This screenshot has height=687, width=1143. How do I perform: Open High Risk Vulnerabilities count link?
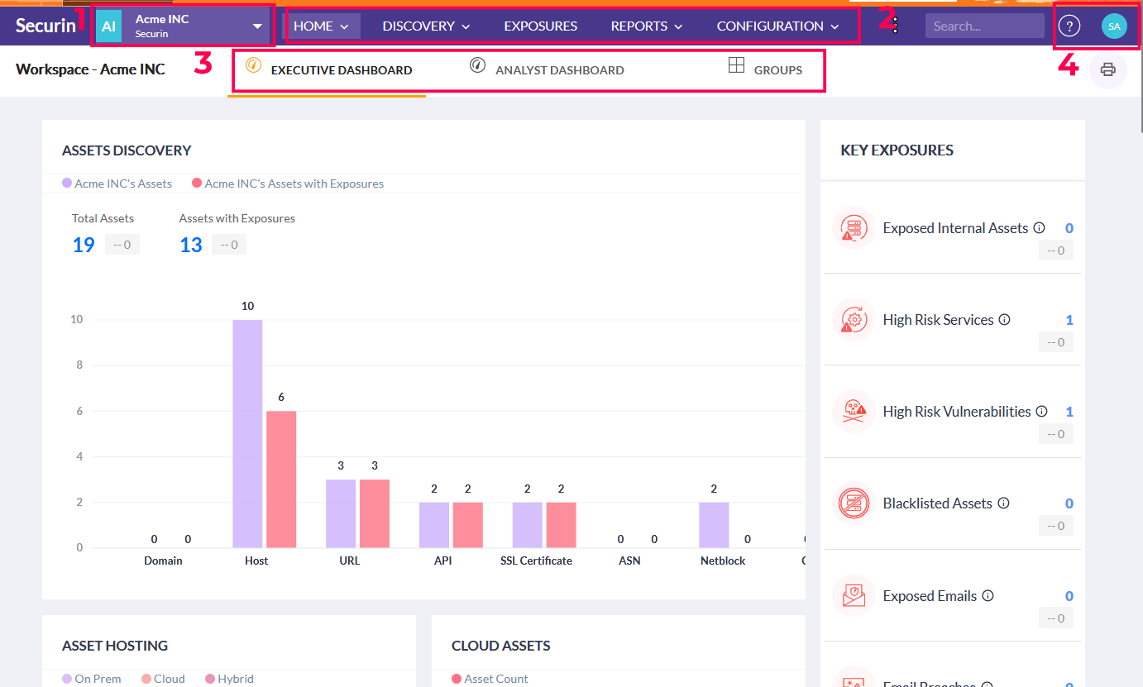click(x=1069, y=412)
